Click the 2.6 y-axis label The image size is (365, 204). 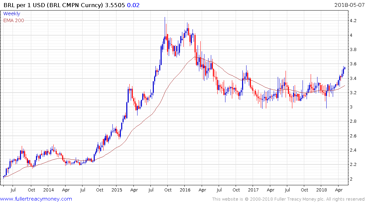353,136
